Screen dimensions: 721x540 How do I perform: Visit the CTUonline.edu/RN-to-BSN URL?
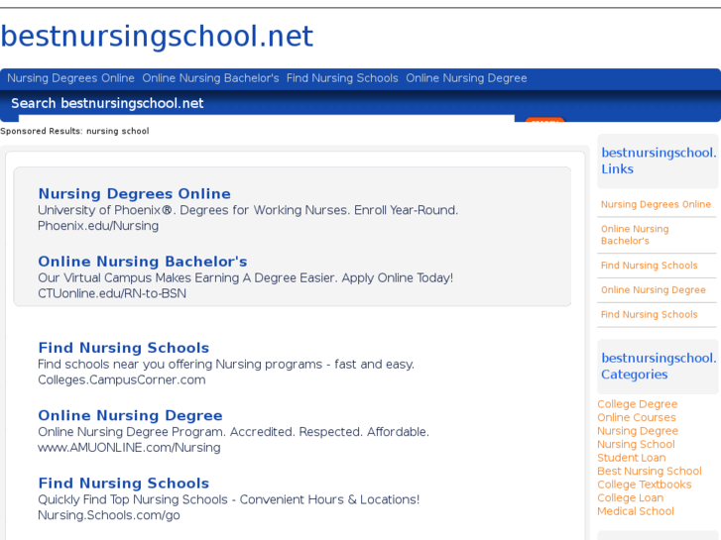click(112, 293)
